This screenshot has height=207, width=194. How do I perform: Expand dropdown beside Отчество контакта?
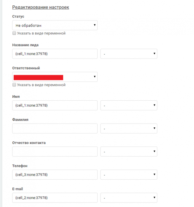pos(129,152)
